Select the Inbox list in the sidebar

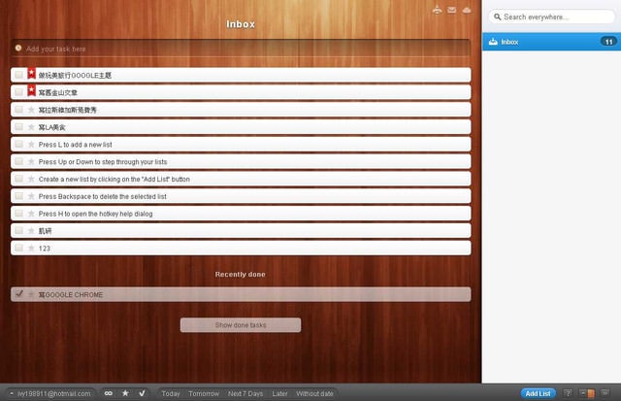(551, 42)
